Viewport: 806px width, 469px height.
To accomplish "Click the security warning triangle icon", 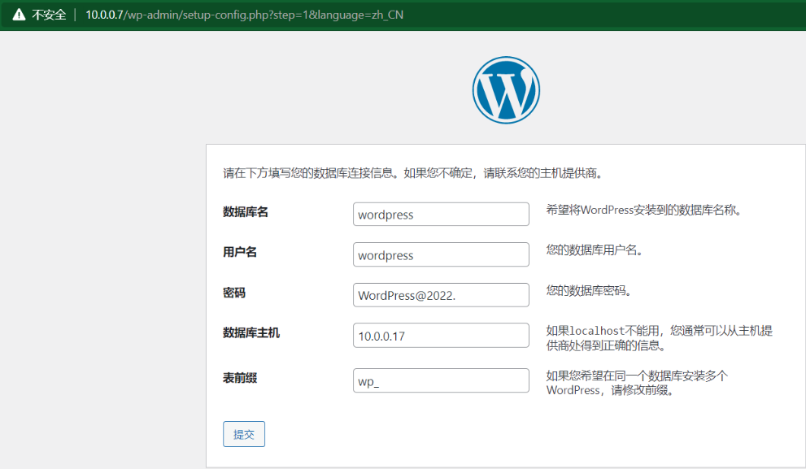I will 19,15.
